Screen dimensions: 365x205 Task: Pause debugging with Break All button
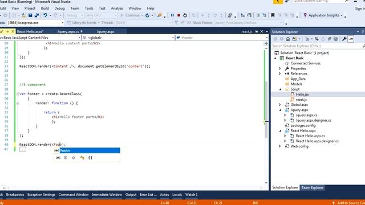(172, 15)
